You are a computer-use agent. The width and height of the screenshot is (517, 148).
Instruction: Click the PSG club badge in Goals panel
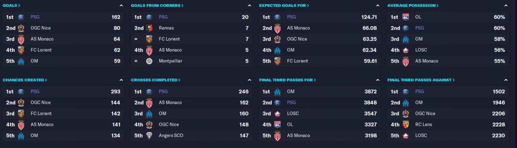point(21,17)
